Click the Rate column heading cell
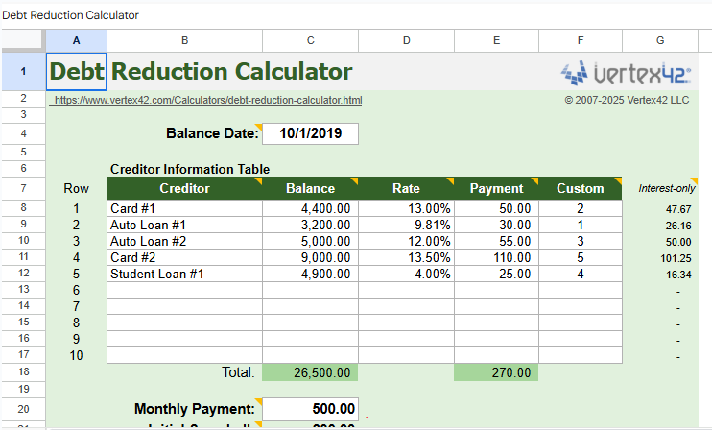Viewport: 712px width, 430px height. click(x=406, y=189)
